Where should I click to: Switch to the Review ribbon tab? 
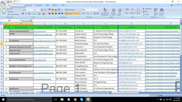[x=55, y=5]
